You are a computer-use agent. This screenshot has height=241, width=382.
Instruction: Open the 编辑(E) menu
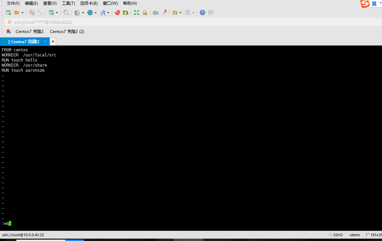pos(31,3)
